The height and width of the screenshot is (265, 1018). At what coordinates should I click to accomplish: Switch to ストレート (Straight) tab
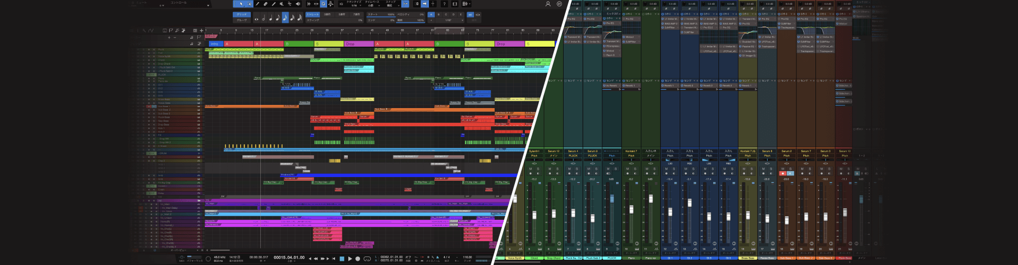313,14
